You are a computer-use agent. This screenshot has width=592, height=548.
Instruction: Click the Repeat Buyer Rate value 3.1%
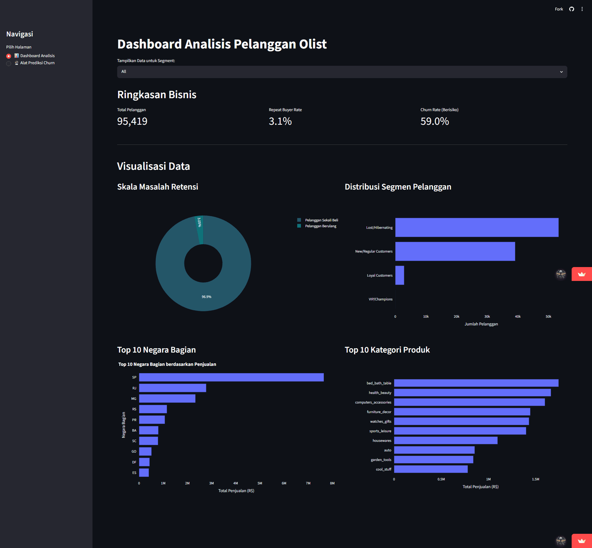[280, 121]
